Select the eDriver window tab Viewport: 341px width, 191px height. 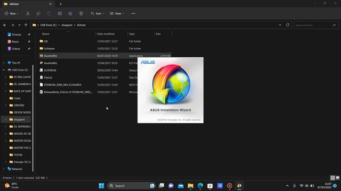[x=28, y=4]
